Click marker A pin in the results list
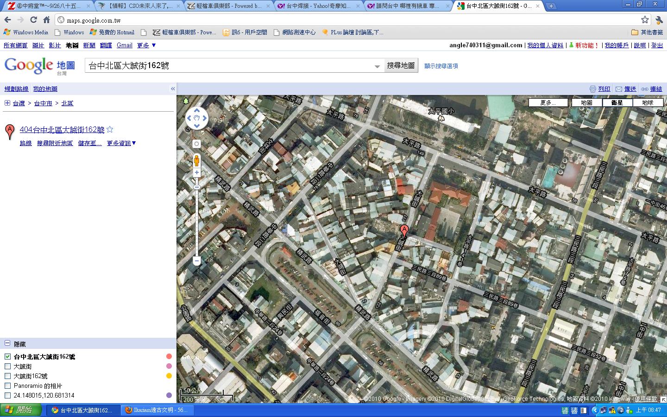667x417 pixels. click(9, 132)
